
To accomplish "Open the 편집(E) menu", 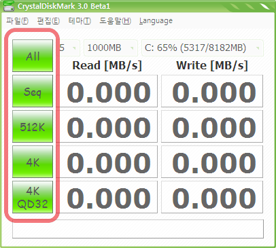I will (x=48, y=21).
